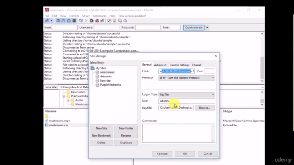Screen dimensions: 294x165
Task: Open the View menu
Action: 63,16
